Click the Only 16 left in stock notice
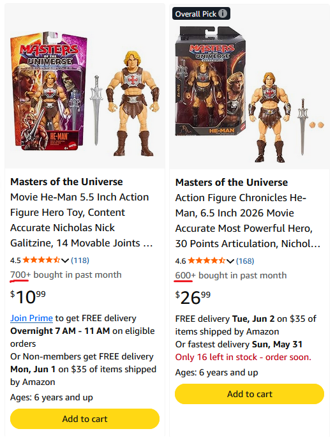The image size is (335, 445). point(243,357)
